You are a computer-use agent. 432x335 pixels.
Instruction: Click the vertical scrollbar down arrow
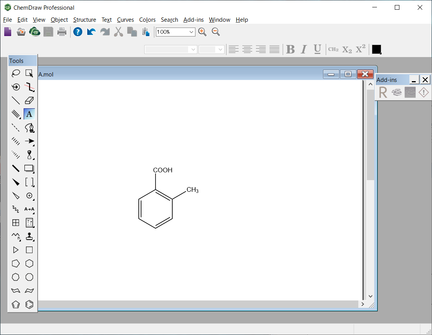370,296
